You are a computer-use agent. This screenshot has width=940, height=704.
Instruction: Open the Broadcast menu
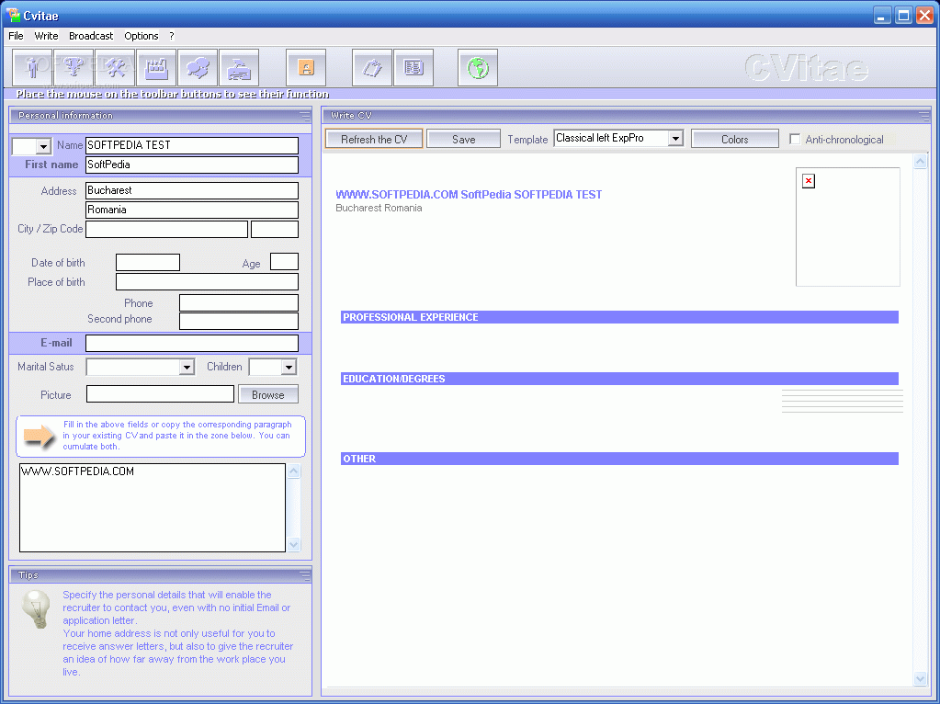point(91,36)
